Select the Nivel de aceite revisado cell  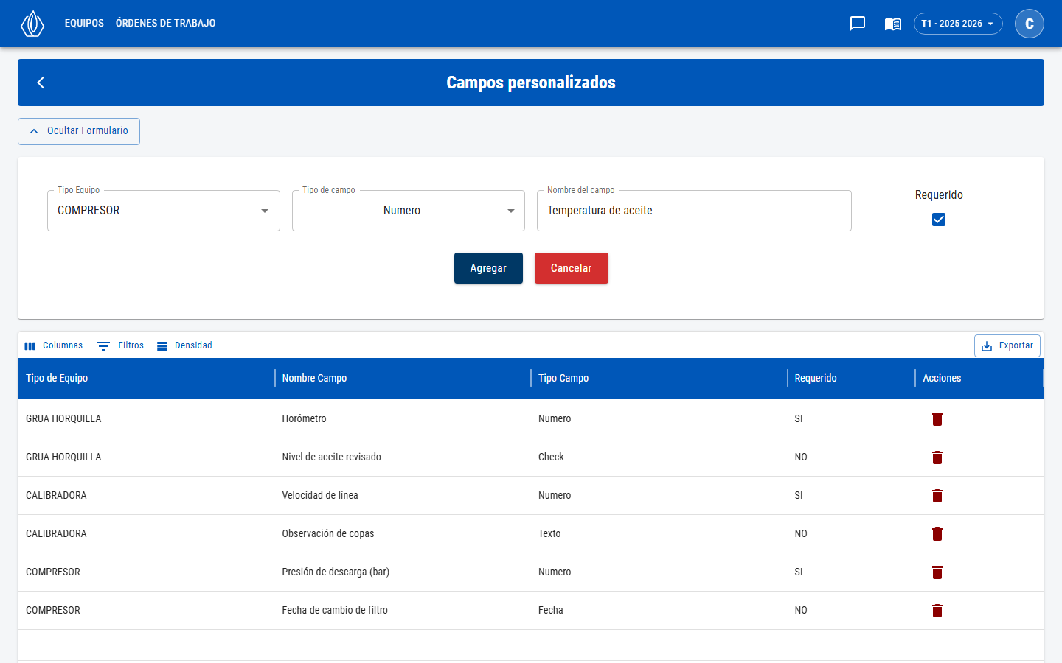[403, 457]
